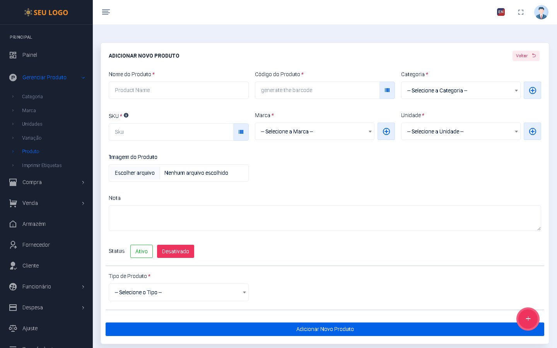
Task: Click the SKU info tooltip icon
Action: [126, 115]
